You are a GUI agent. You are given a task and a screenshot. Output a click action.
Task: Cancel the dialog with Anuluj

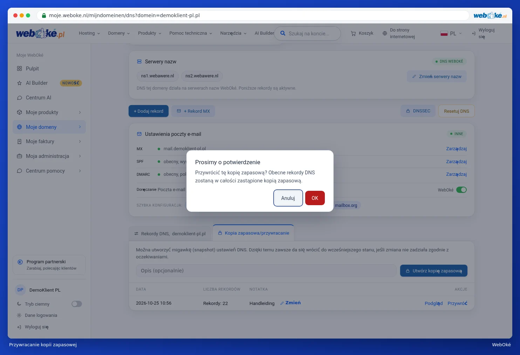click(288, 198)
